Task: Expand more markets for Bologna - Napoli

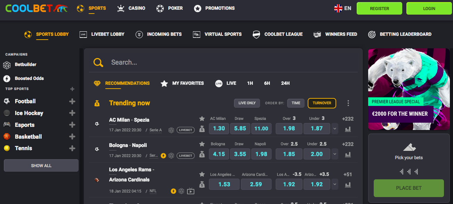Action: [x=335, y=154]
